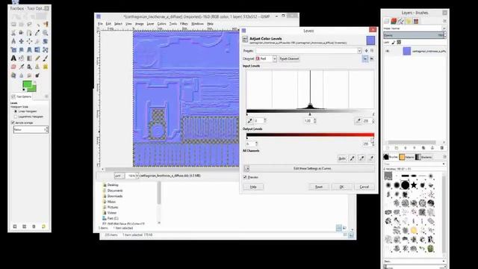Select the Move tool
This screenshot has height=269, width=478.
[x=22, y=41]
